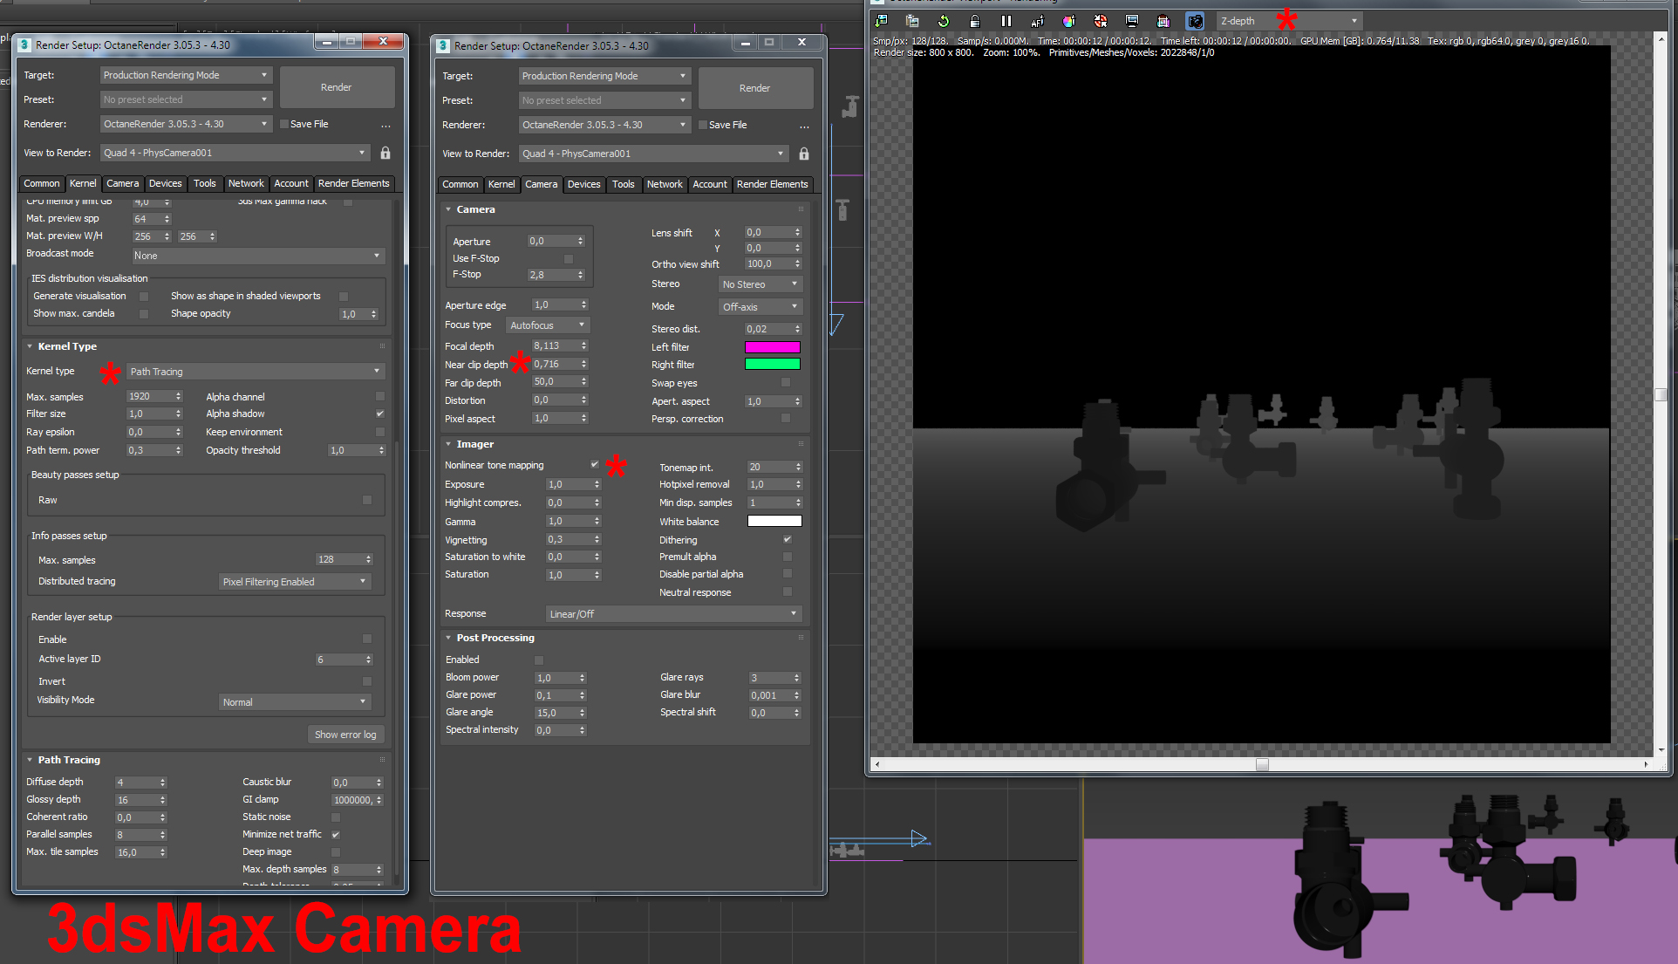Disable Nonlinear tone mapping
The image size is (1678, 964).
595,465
